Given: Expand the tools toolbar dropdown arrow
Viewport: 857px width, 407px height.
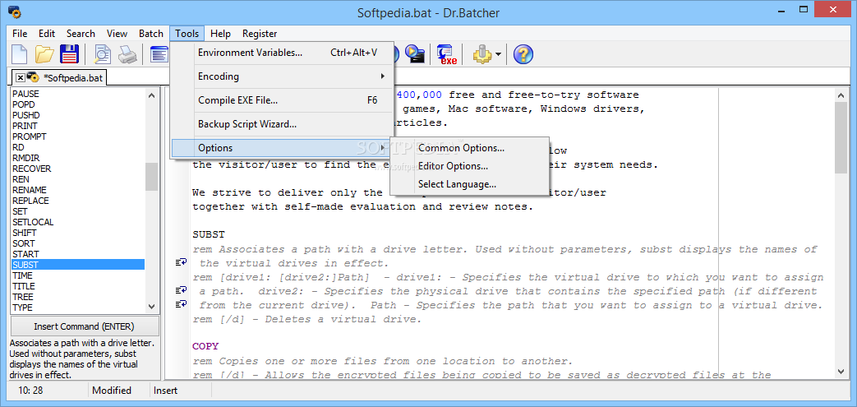Looking at the screenshot, I should click(x=499, y=54).
